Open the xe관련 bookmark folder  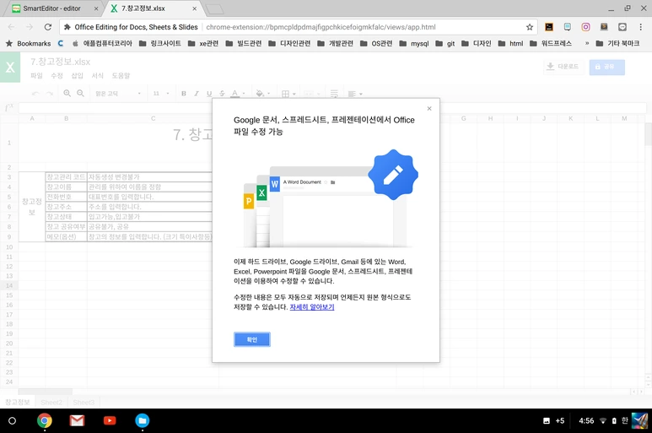tap(203, 43)
